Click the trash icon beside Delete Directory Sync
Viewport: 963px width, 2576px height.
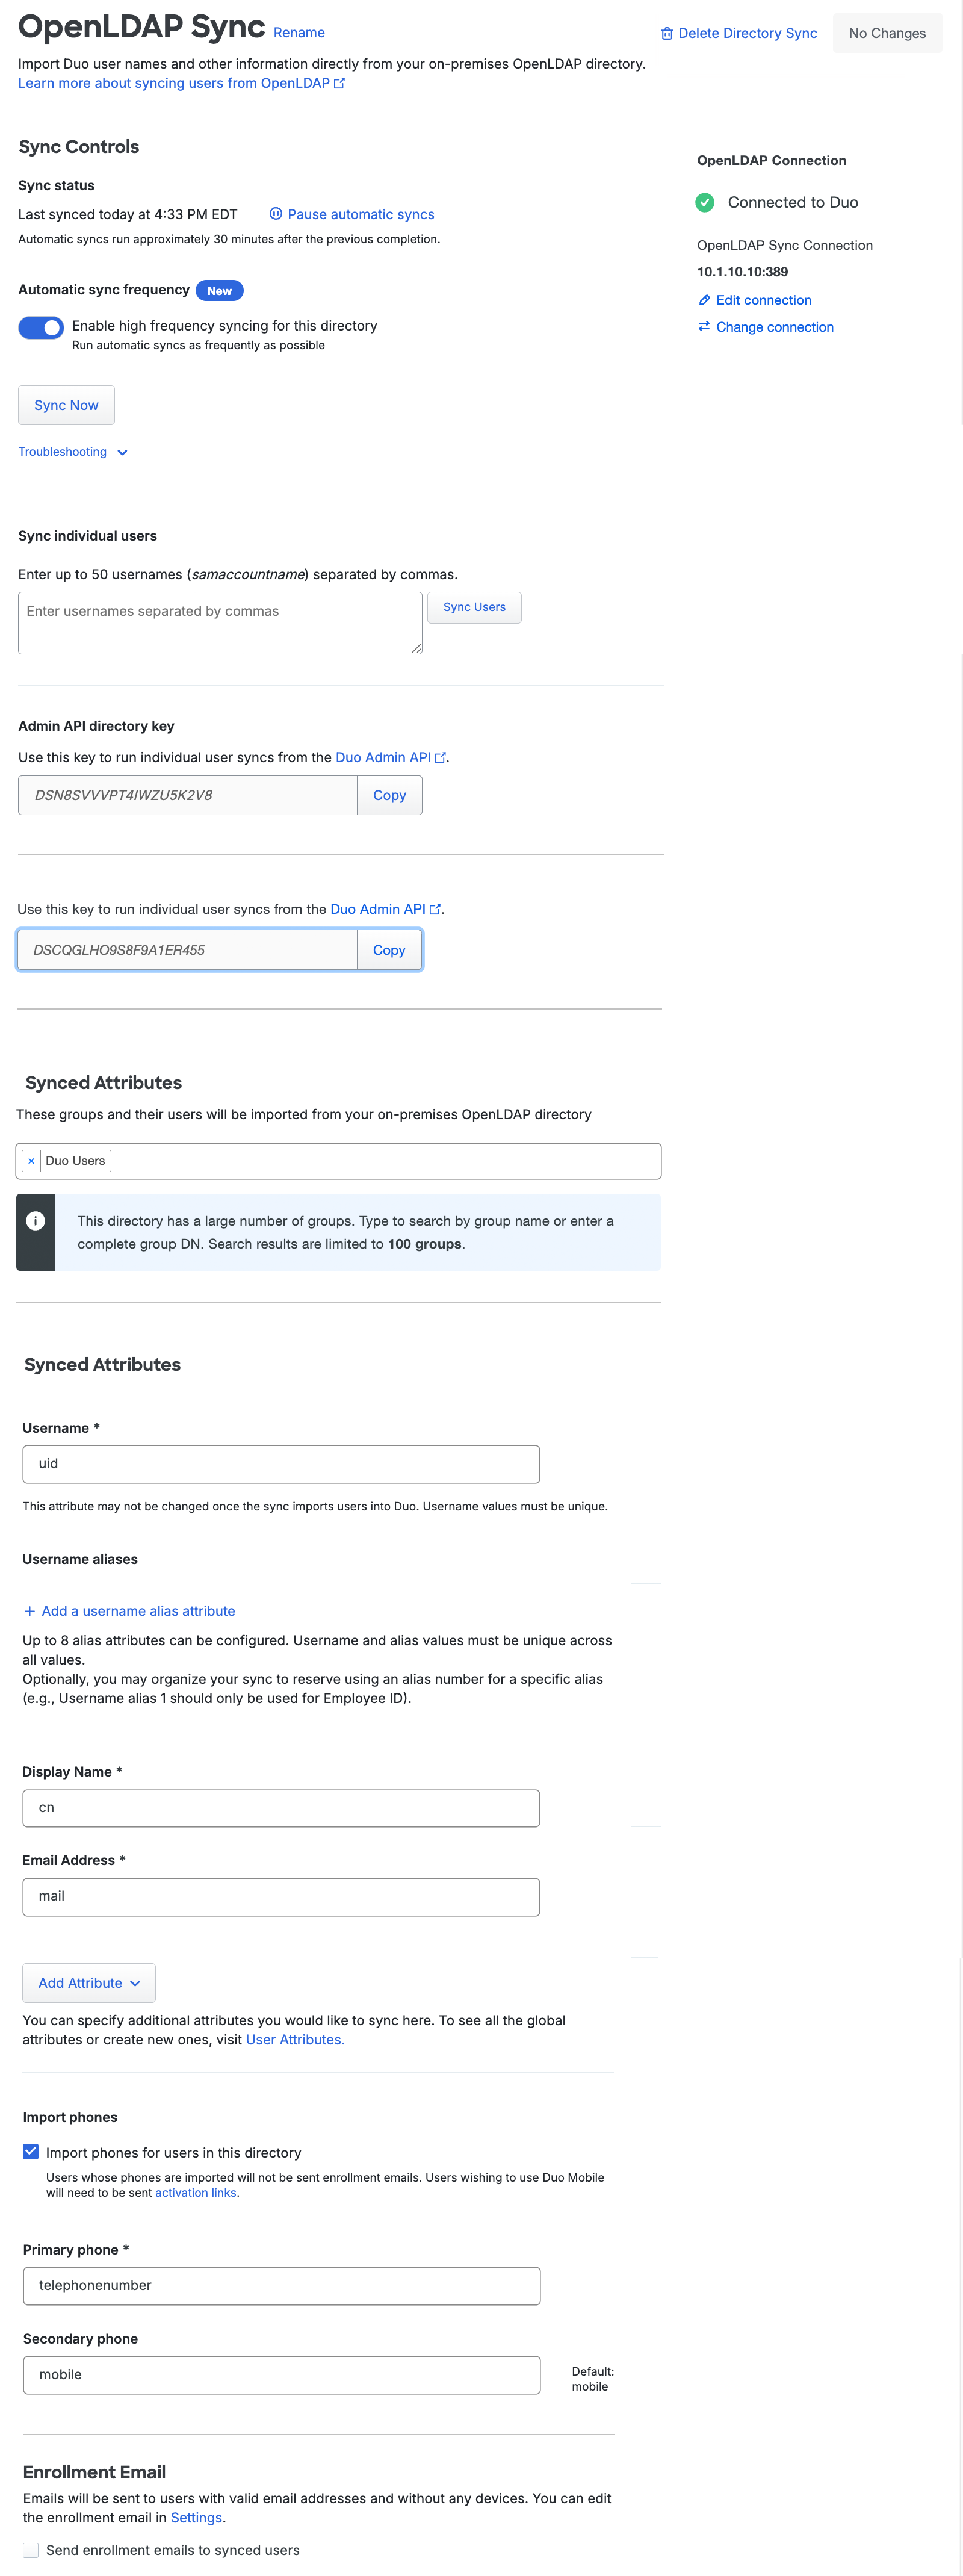667,33
